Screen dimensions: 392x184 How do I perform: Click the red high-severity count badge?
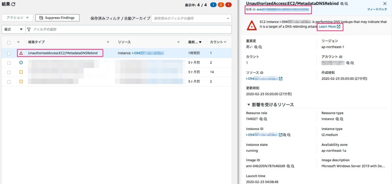228,5
